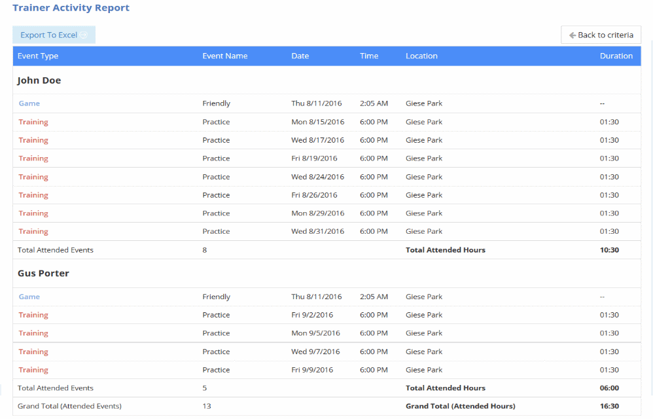
Task: Click the Gus Porter trainer heading
Action: tap(43, 274)
